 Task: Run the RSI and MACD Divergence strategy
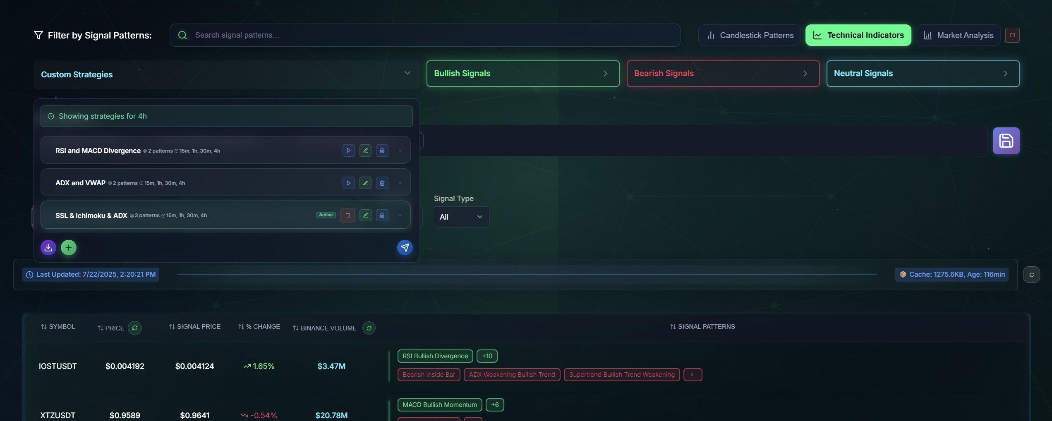pyautogui.click(x=349, y=151)
